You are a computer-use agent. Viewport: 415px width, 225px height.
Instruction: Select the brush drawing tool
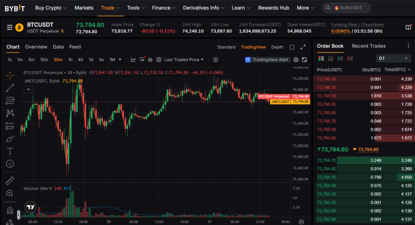click(x=10, y=138)
